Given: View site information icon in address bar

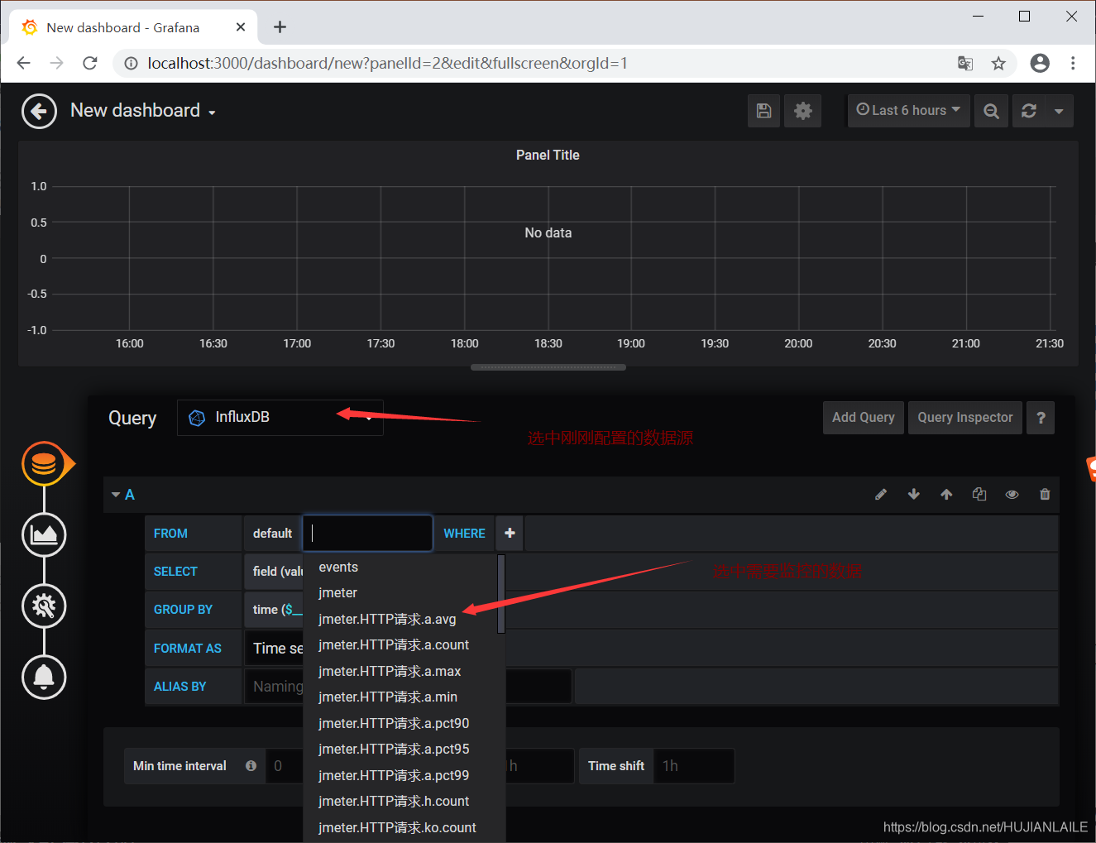Looking at the screenshot, I should click(131, 64).
